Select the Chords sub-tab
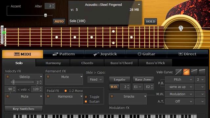This screenshot has height=118, width=210. (x=87, y=63)
